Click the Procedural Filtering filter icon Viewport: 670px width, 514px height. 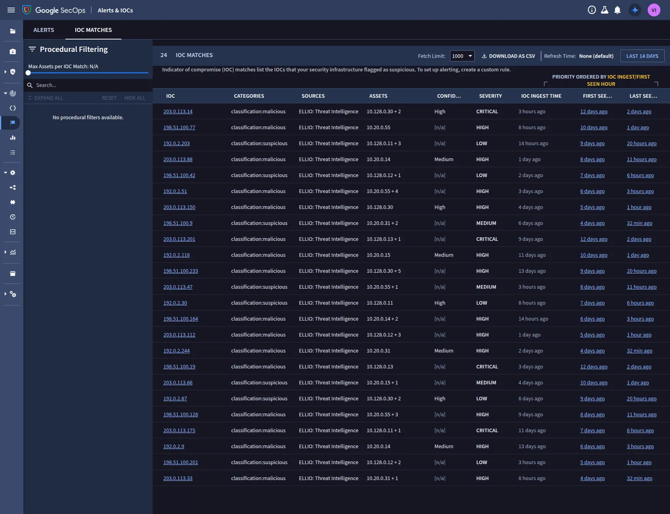pos(32,49)
